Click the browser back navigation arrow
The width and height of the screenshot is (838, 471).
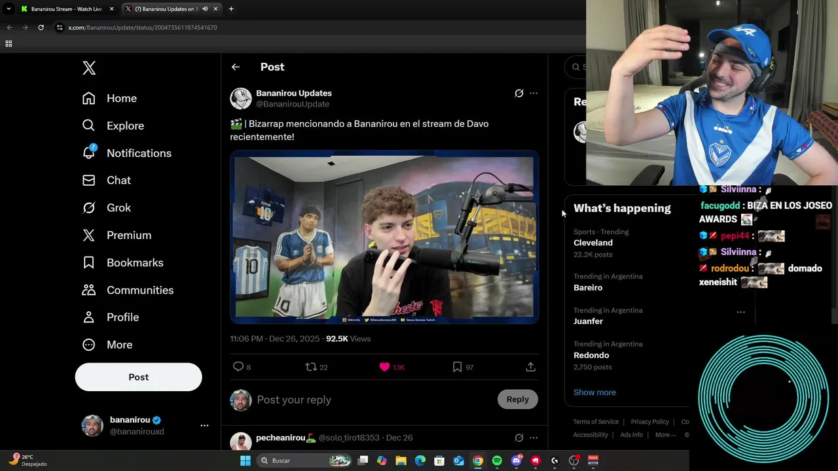point(9,27)
